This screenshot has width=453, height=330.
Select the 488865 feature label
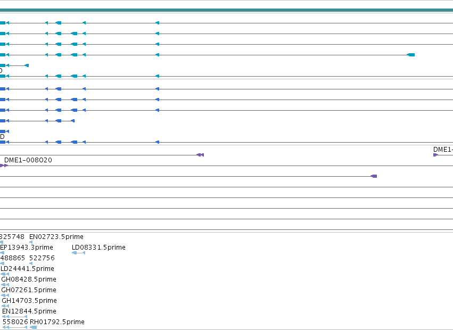(12, 258)
